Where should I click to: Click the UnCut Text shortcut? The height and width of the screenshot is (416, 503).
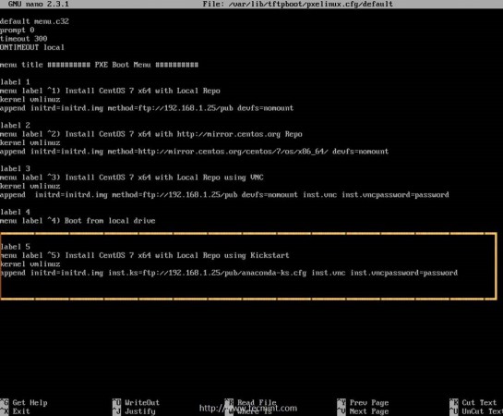[476, 411]
